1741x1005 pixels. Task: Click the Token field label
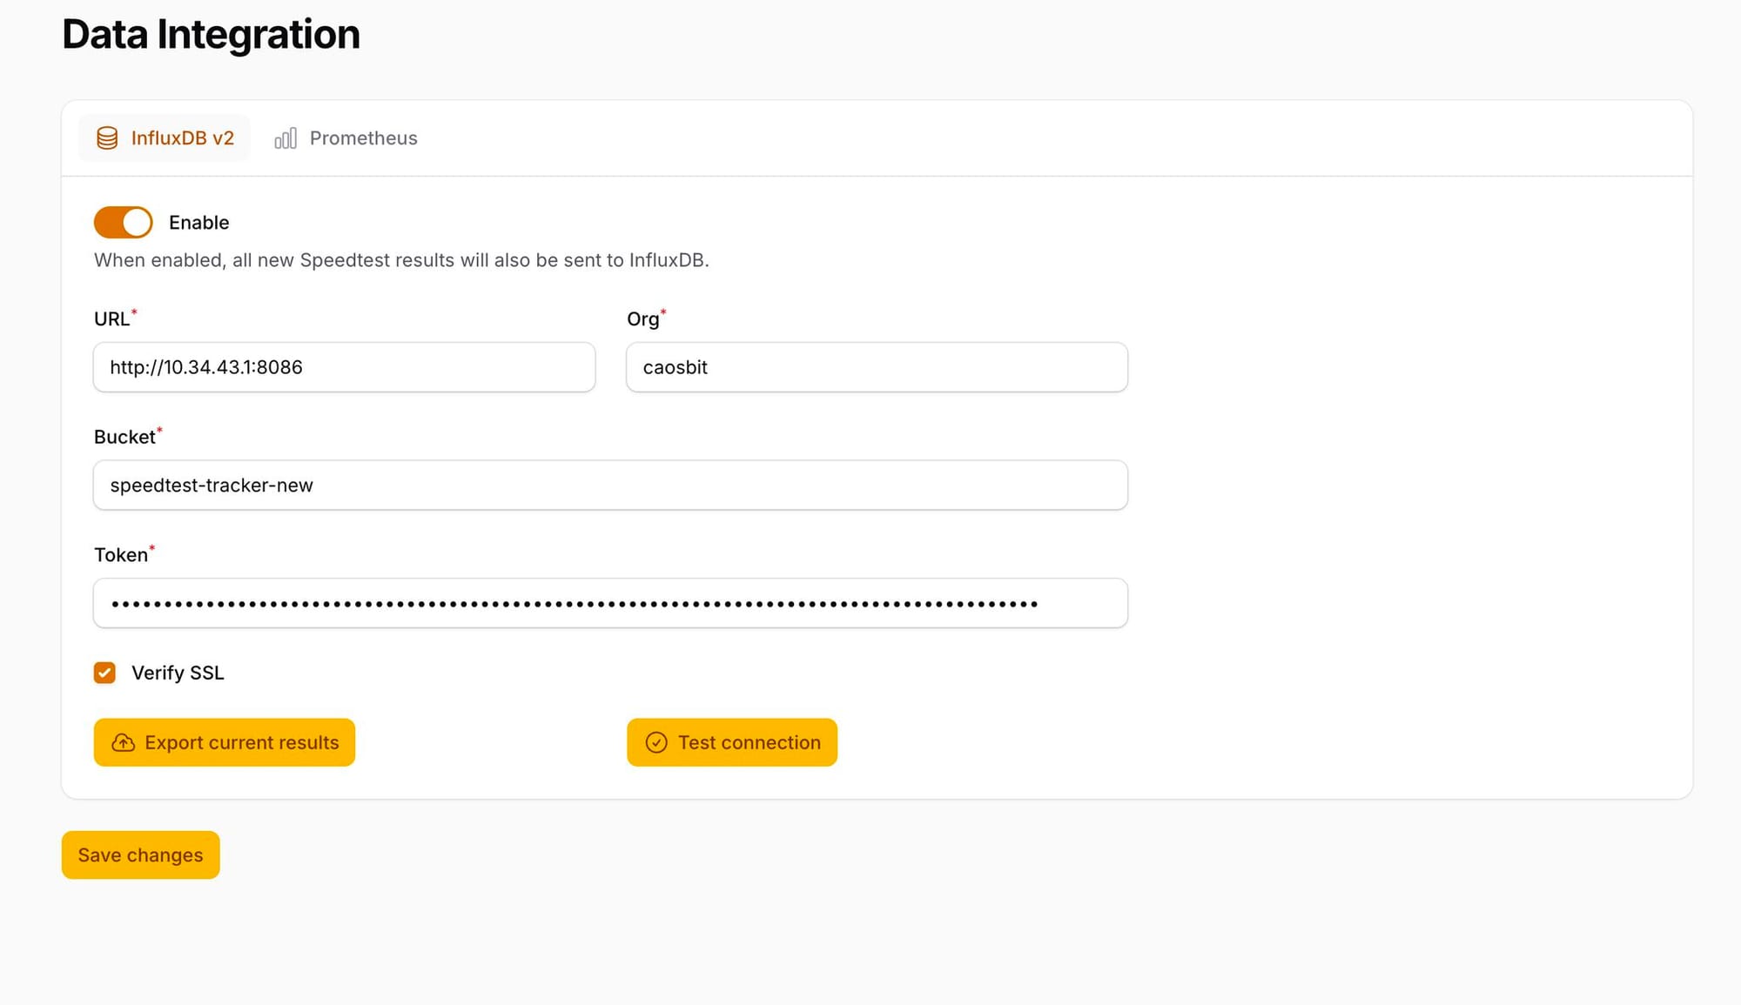click(121, 555)
